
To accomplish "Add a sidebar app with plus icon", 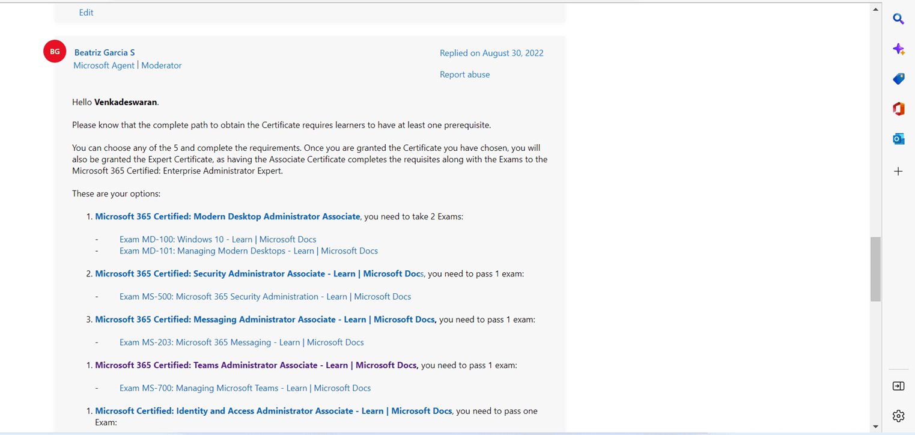I will pos(898,171).
